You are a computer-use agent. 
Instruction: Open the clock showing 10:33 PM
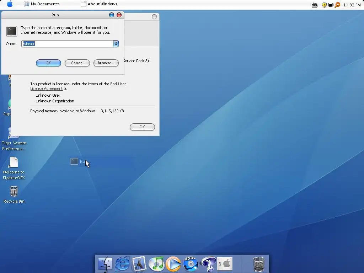point(352,5)
